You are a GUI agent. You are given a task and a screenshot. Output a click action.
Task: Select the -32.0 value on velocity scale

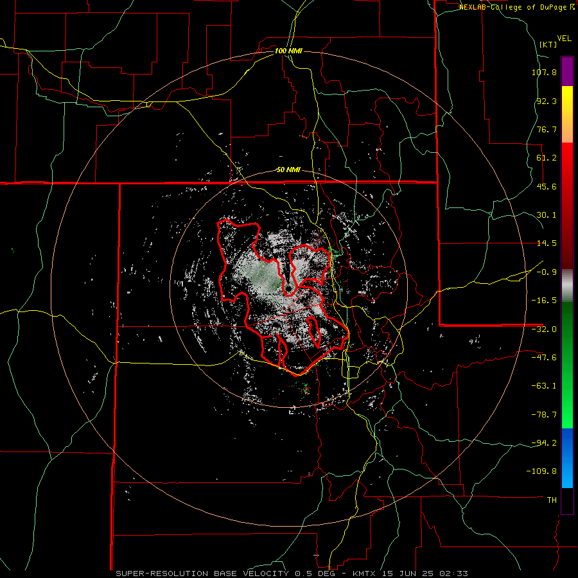click(544, 329)
